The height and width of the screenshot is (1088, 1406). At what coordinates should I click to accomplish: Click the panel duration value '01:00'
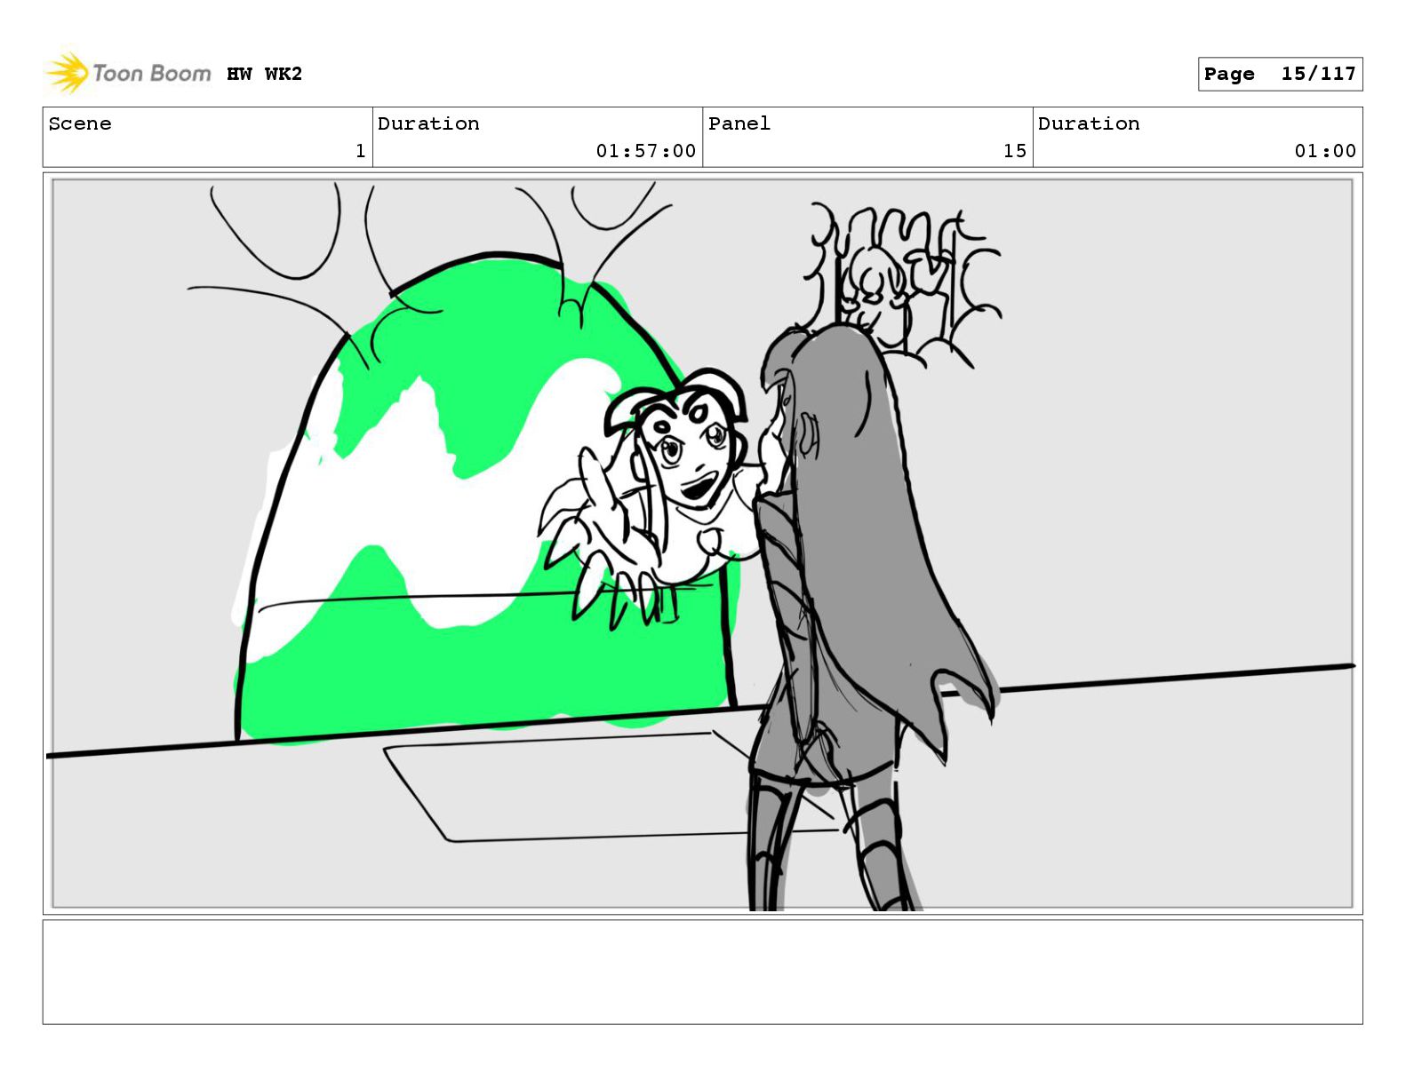1325,151
